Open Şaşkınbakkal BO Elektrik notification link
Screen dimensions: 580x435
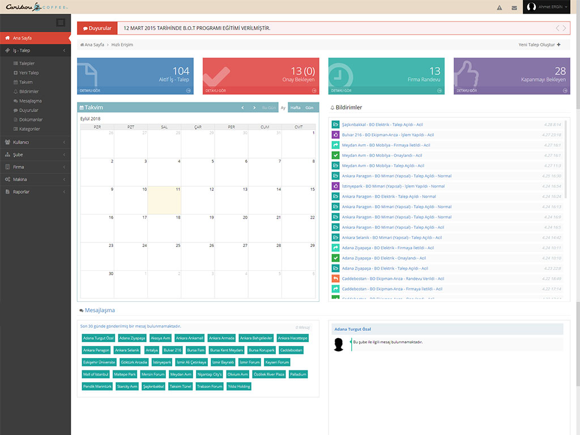[x=382, y=125]
